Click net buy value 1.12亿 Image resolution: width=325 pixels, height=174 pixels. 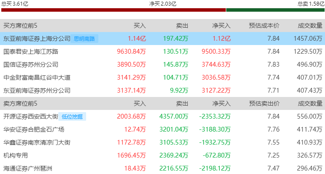[x=221, y=39]
